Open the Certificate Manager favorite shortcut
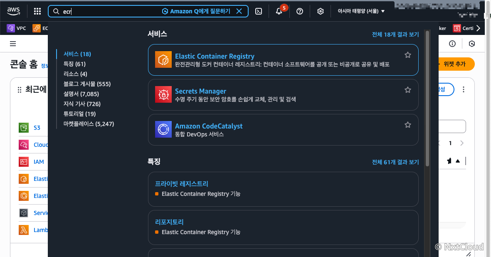Viewport: 491px width, 257px height. [463, 28]
